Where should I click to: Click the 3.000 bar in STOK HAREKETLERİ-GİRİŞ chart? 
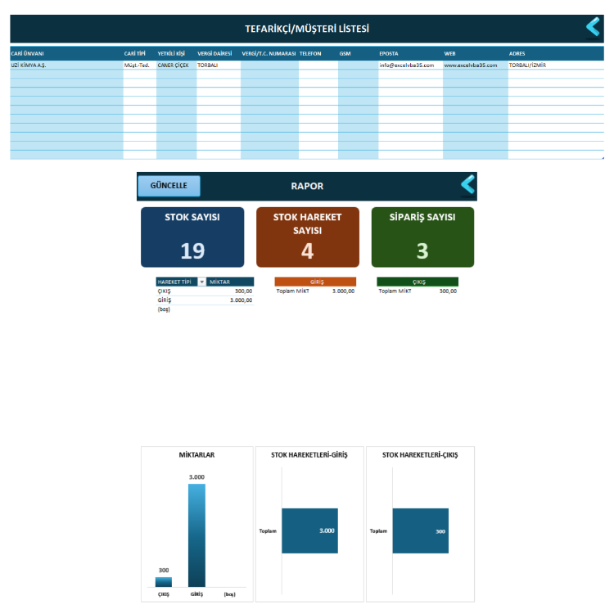click(309, 530)
